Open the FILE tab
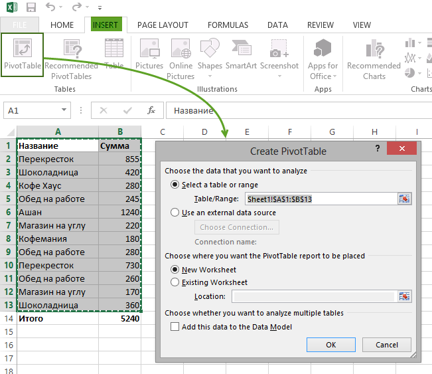Image resolution: width=432 pixels, height=374 pixels. tap(19, 25)
